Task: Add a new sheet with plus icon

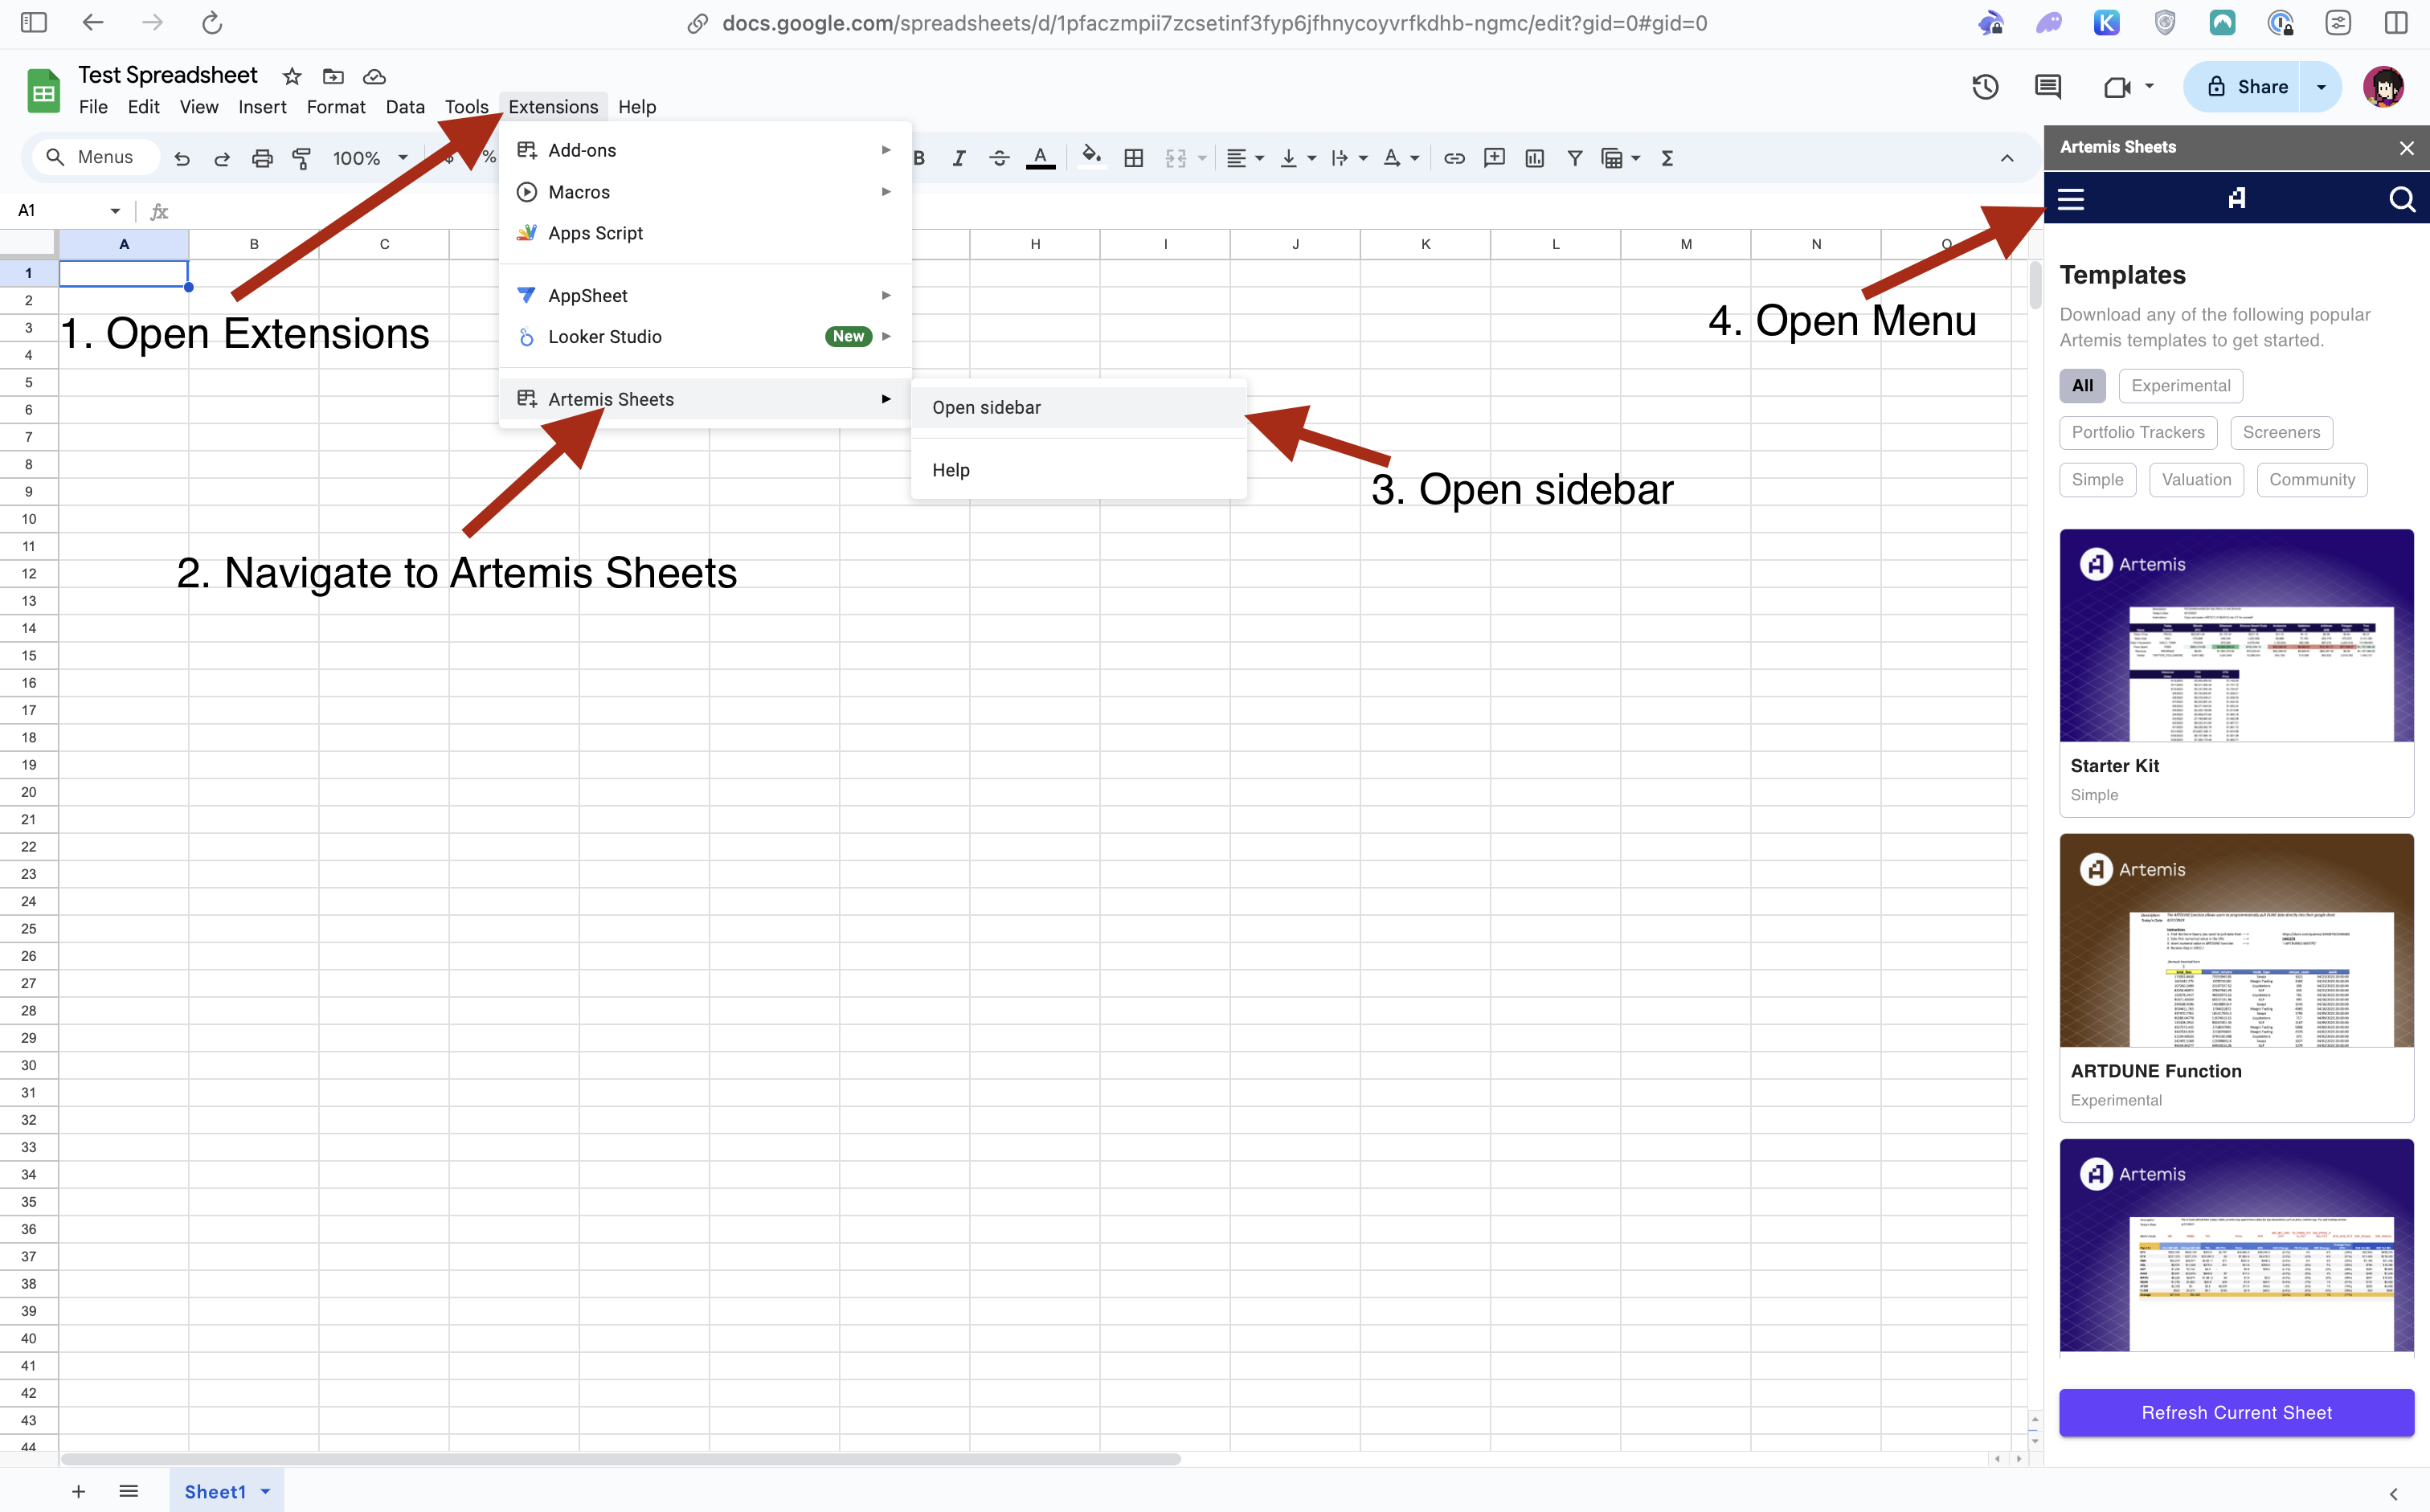Action: click(78, 1491)
